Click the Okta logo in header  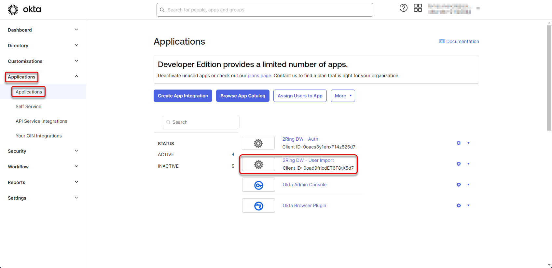click(x=24, y=10)
